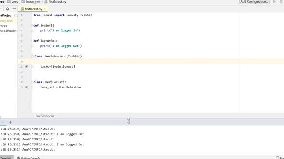Click 'class User(Locust):' line

click(x=50, y=82)
